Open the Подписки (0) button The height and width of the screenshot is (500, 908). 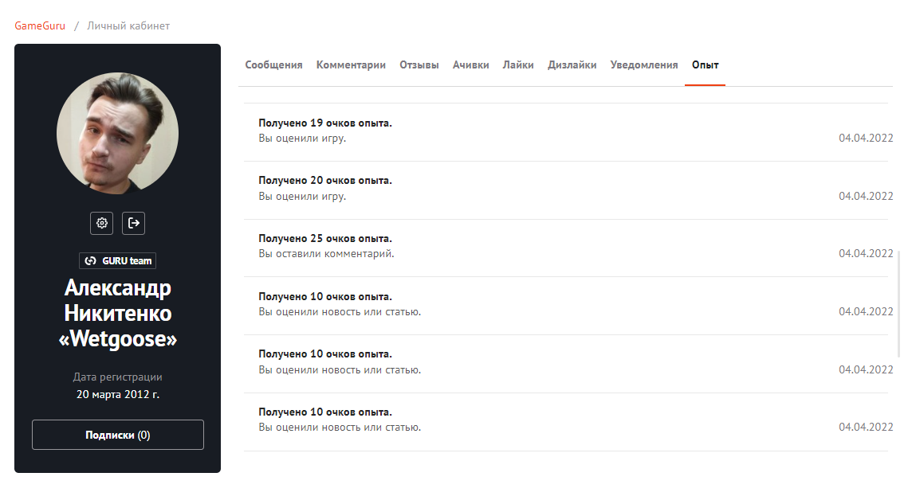(117, 435)
